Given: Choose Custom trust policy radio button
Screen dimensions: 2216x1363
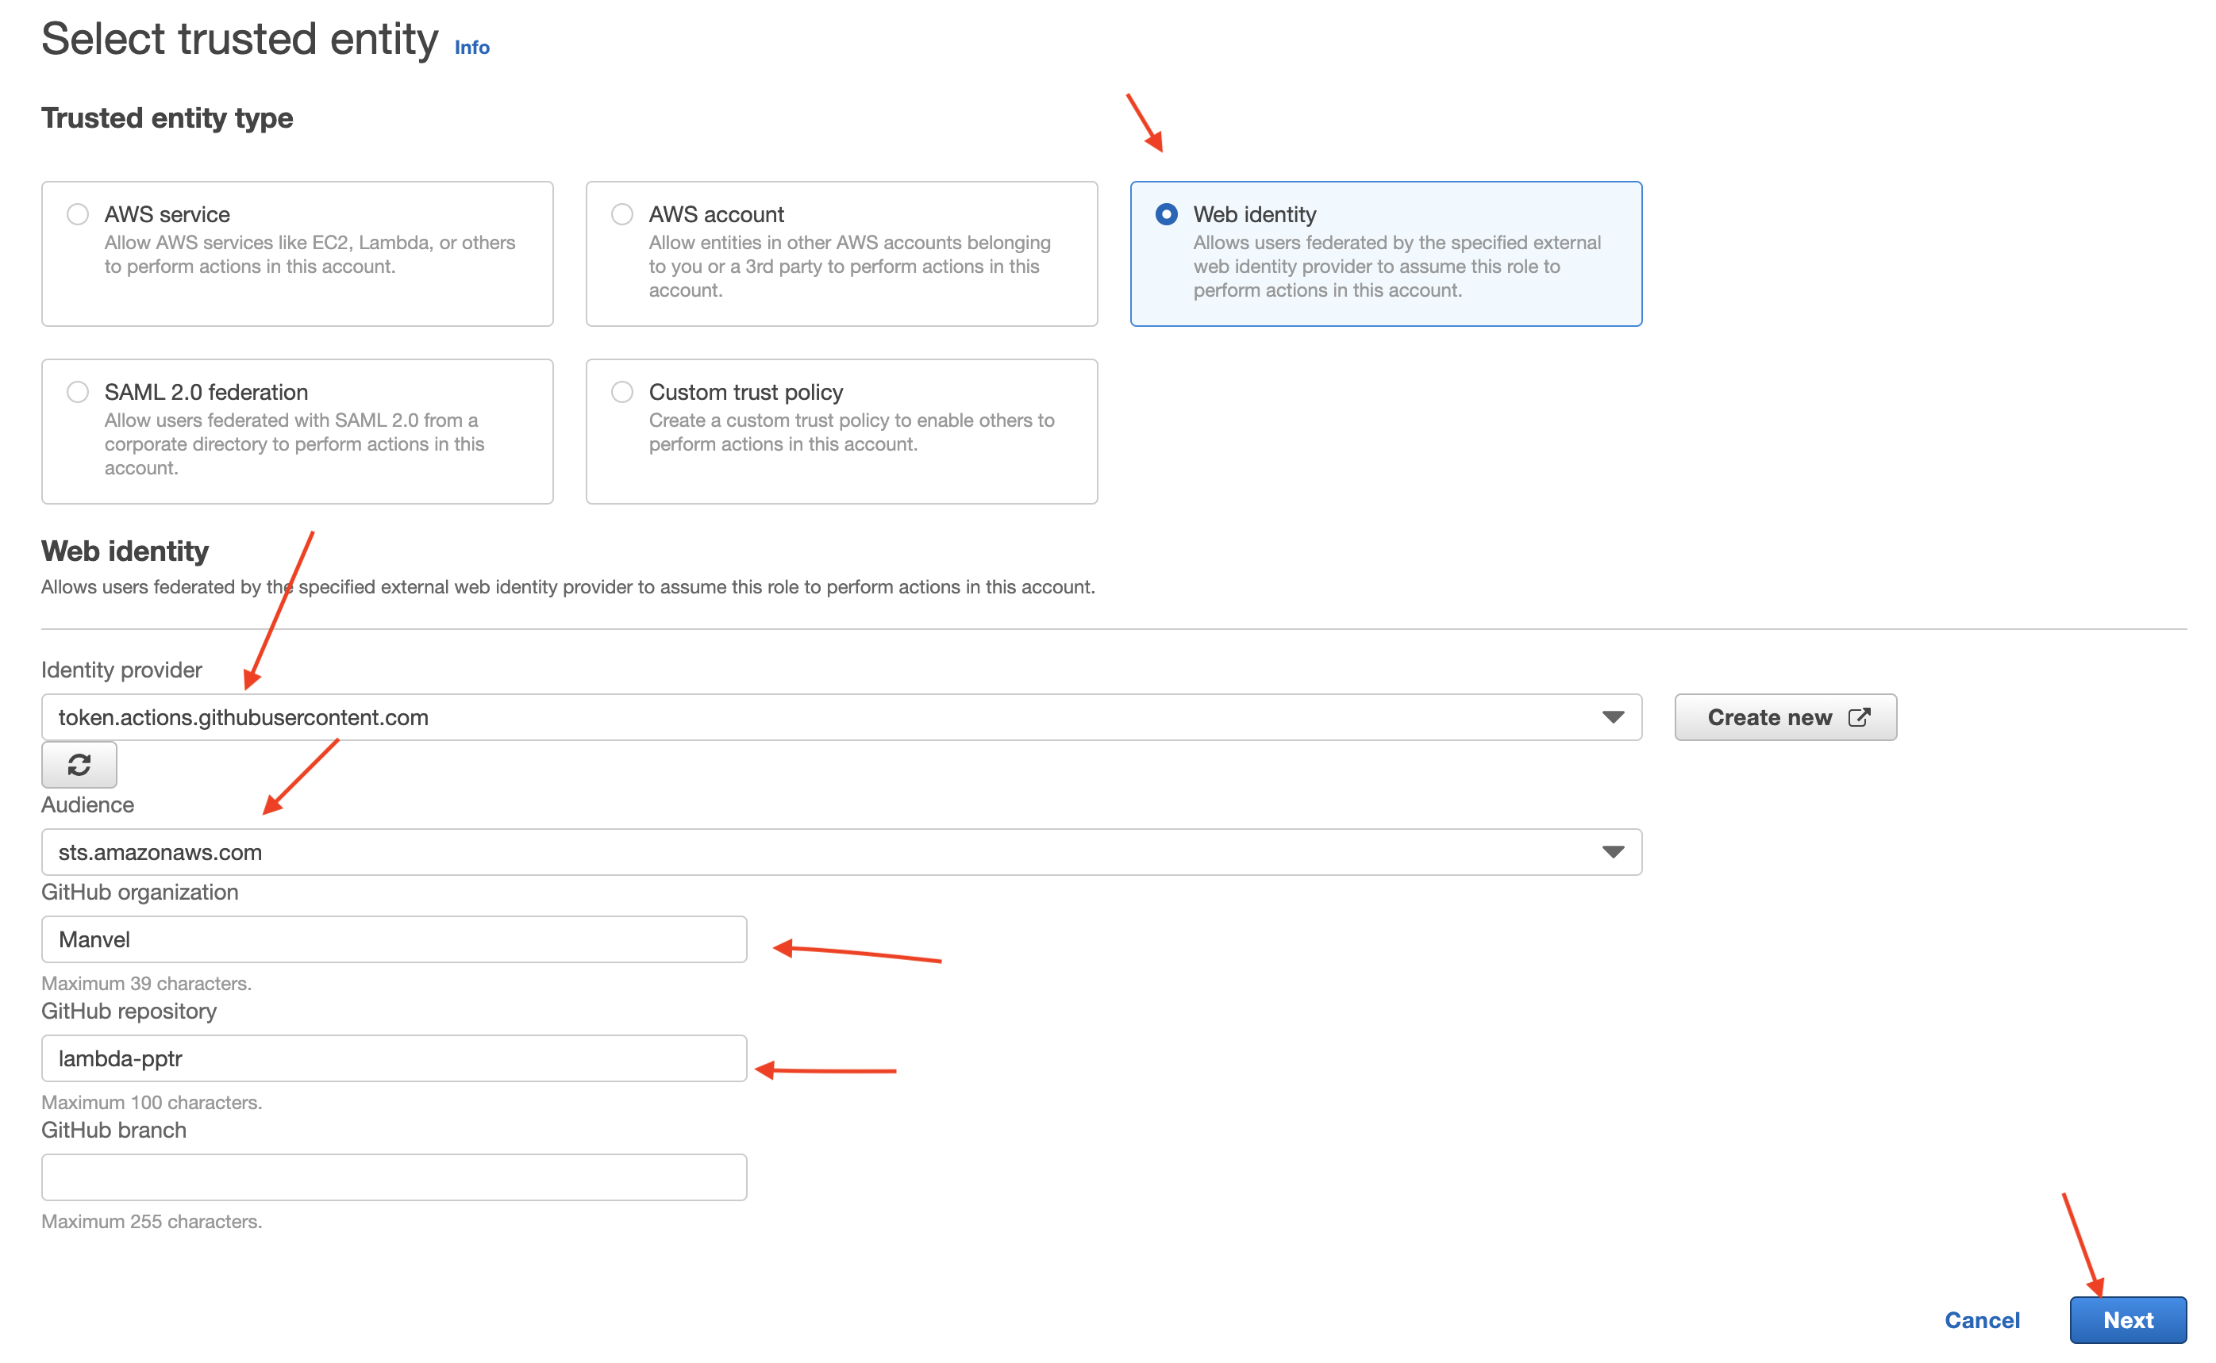Looking at the screenshot, I should [x=622, y=391].
